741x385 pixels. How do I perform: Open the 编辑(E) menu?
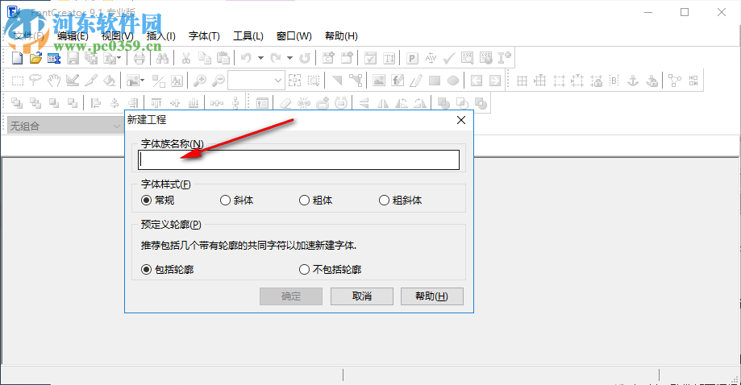point(73,36)
